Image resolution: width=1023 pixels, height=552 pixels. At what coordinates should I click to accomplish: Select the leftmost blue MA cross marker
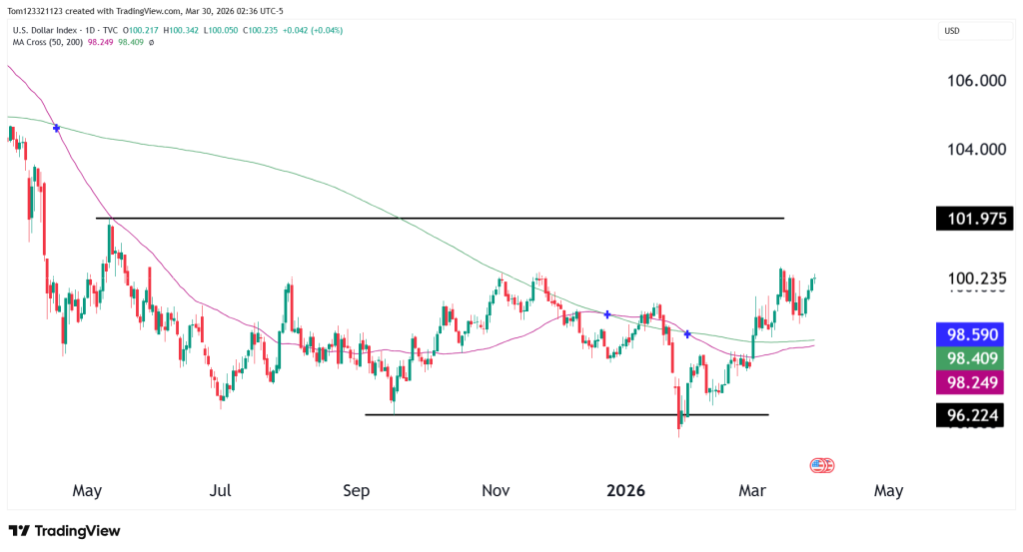(57, 128)
